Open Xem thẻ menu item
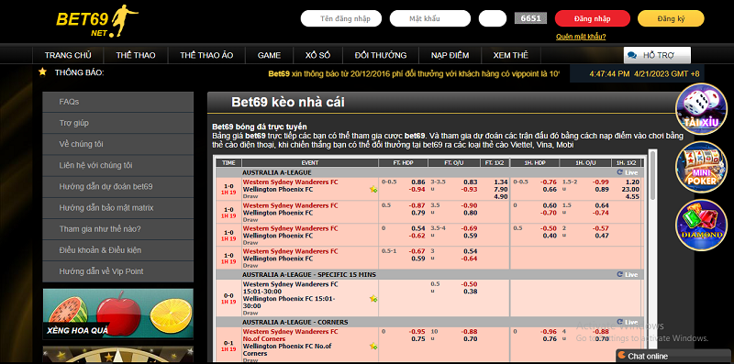 click(511, 55)
